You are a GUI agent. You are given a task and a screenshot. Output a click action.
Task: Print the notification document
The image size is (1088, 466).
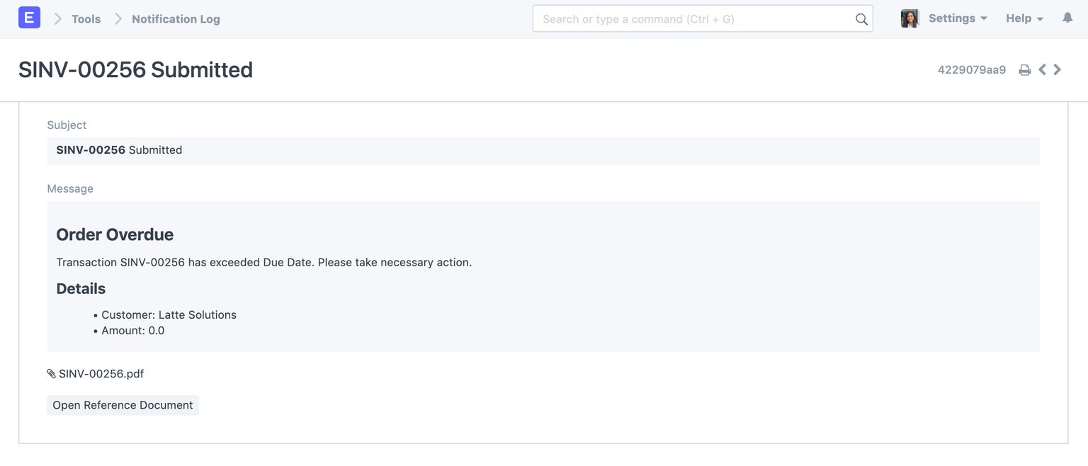[1025, 69]
